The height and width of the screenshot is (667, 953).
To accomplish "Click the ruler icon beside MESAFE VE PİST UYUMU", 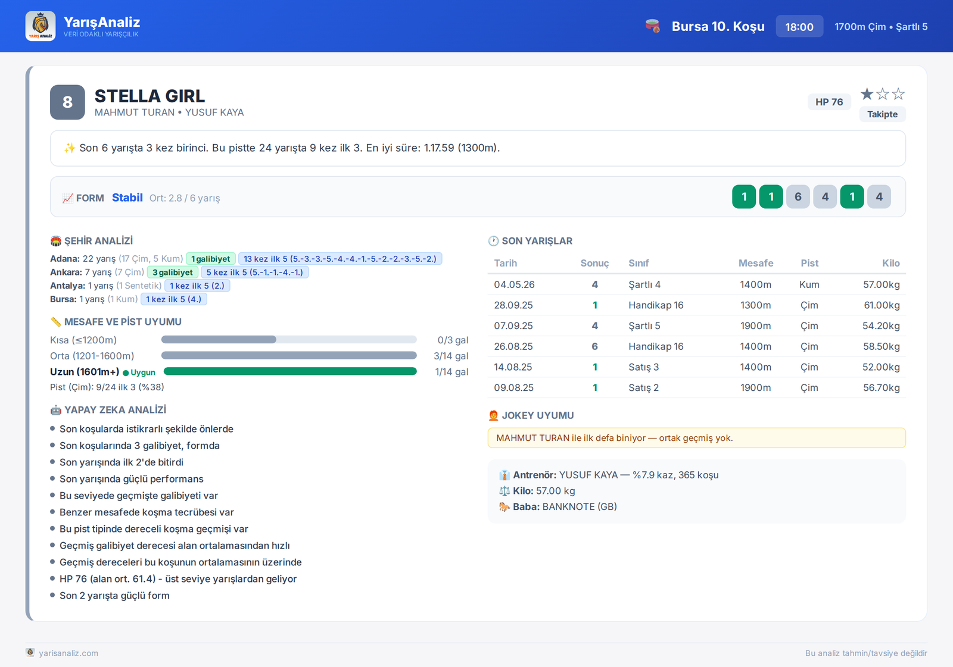I will tap(56, 322).
